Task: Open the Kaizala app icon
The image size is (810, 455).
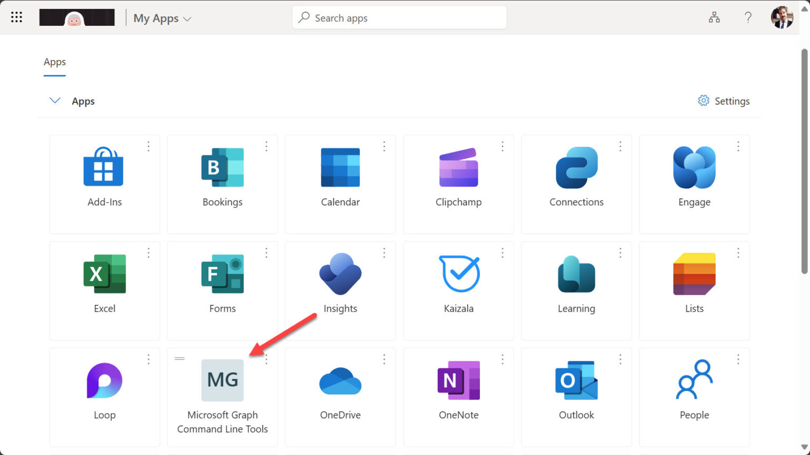Action: (458, 274)
